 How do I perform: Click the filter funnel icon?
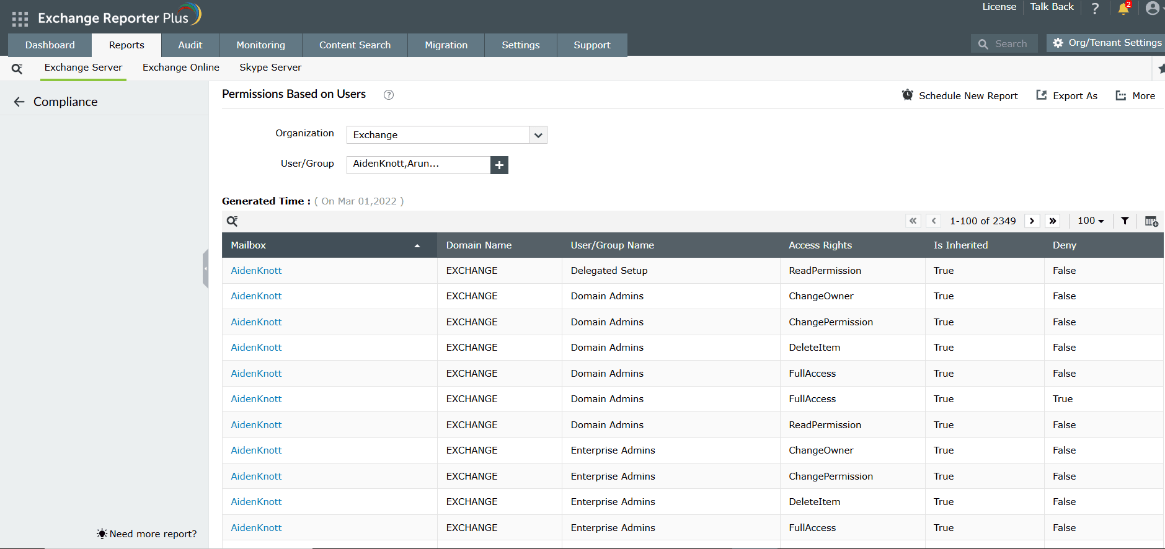pyautogui.click(x=1125, y=221)
